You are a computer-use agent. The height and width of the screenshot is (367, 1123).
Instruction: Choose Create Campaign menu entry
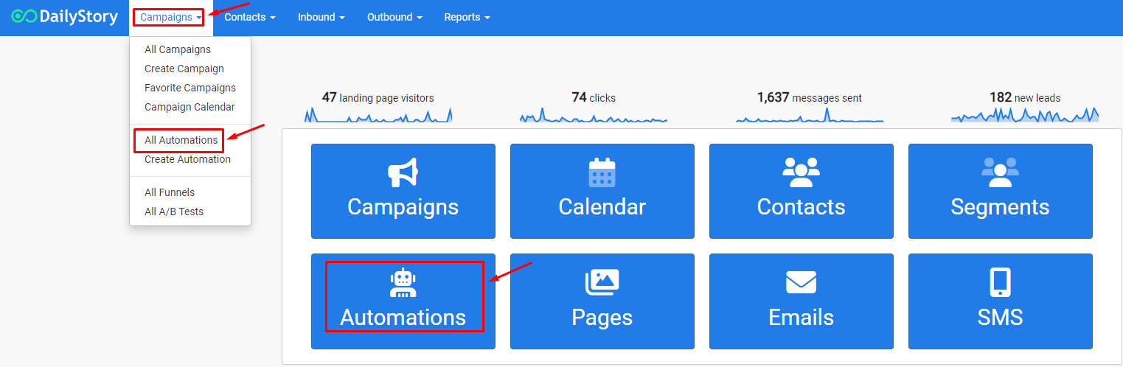[x=184, y=69]
